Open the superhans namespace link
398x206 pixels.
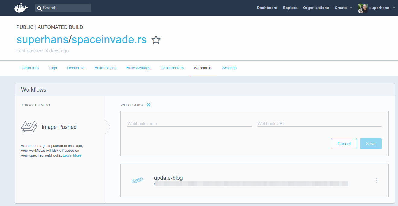[42, 39]
